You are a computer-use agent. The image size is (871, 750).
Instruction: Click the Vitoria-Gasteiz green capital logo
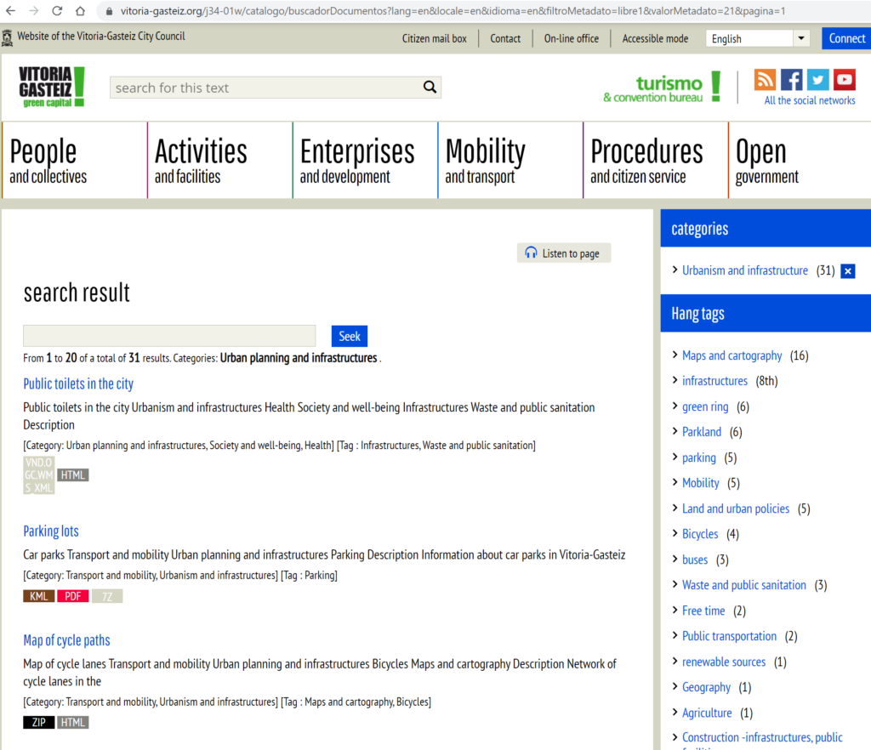[52, 87]
